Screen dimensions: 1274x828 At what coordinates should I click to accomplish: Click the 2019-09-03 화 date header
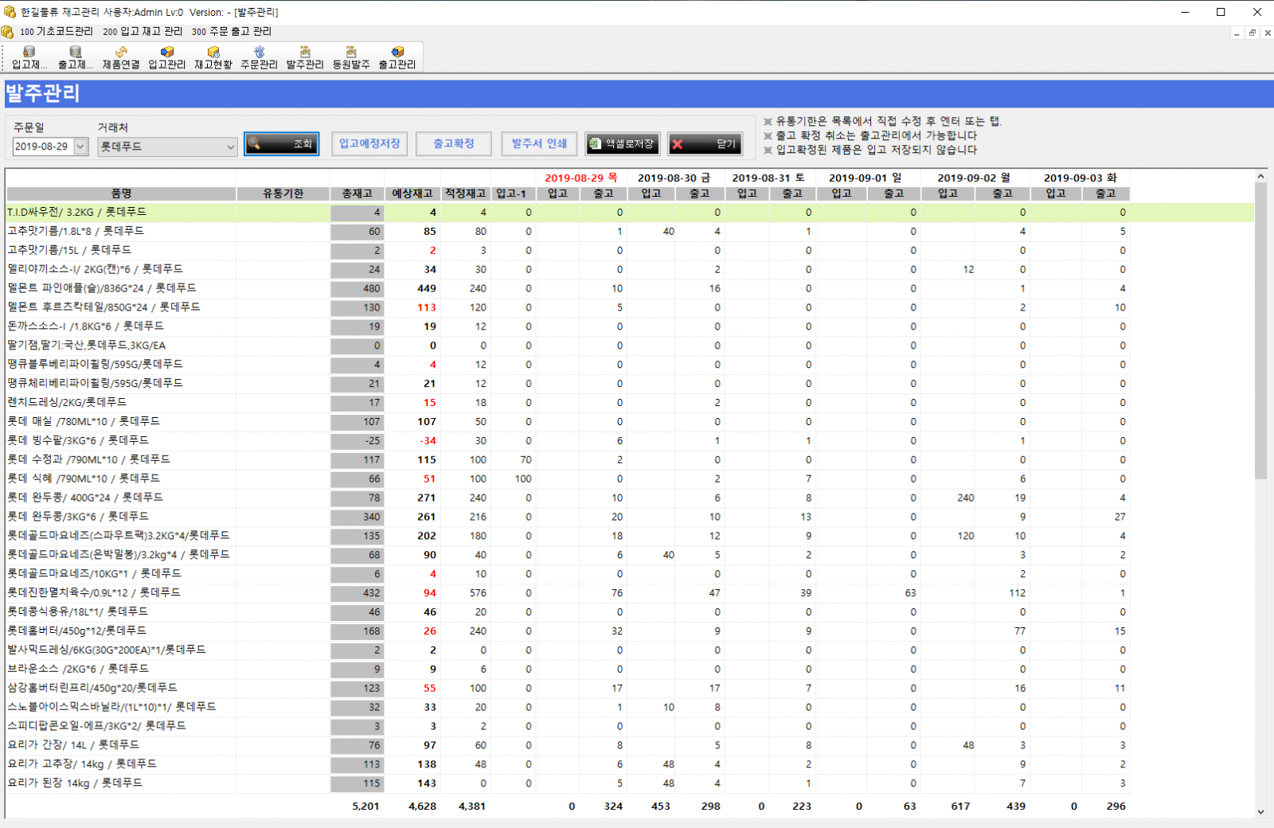pyautogui.click(x=1081, y=178)
